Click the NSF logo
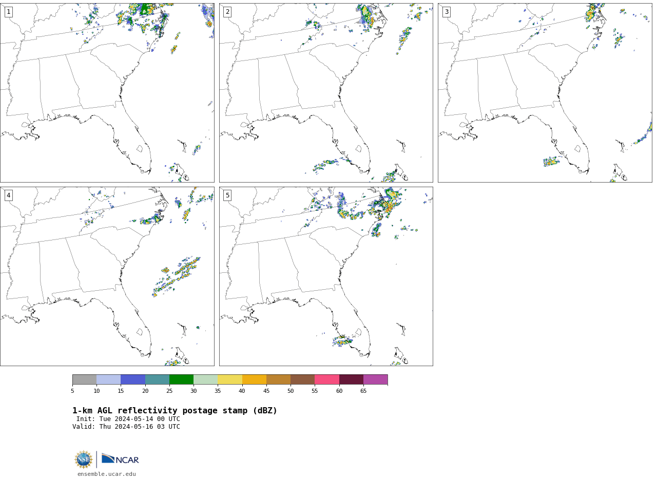The height and width of the screenshot is (480, 657). (84, 459)
